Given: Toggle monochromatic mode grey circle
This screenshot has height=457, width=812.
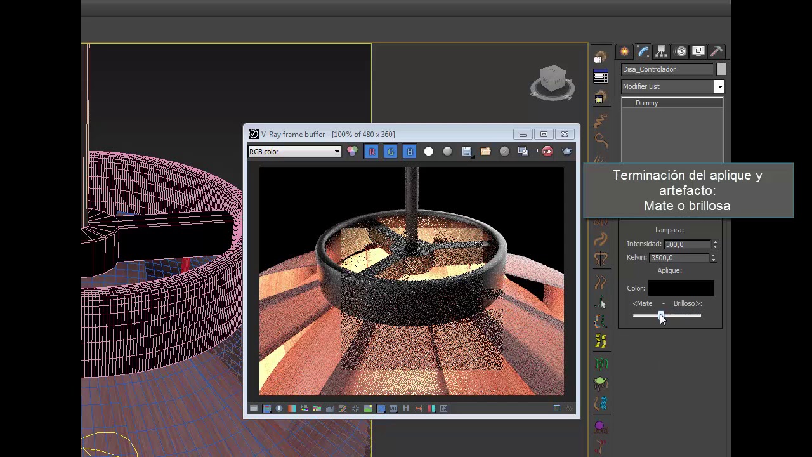Looking at the screenshot, I should tap(448, 152).
